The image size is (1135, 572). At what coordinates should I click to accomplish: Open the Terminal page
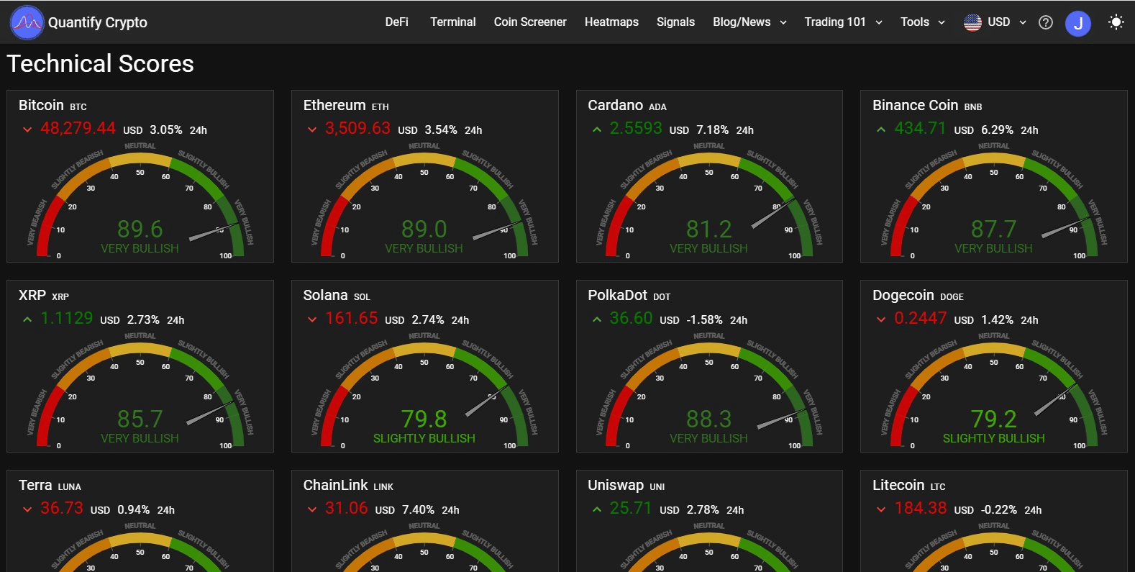tap(453, 22)
